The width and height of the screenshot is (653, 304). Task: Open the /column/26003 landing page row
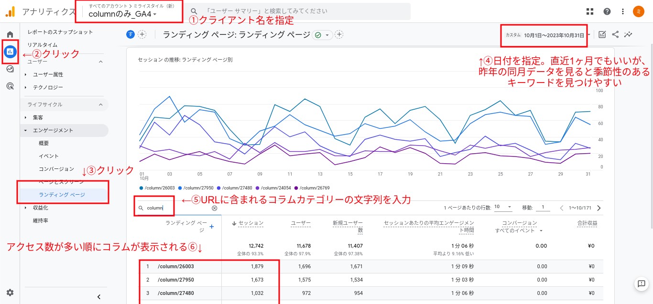click(176, 266)
